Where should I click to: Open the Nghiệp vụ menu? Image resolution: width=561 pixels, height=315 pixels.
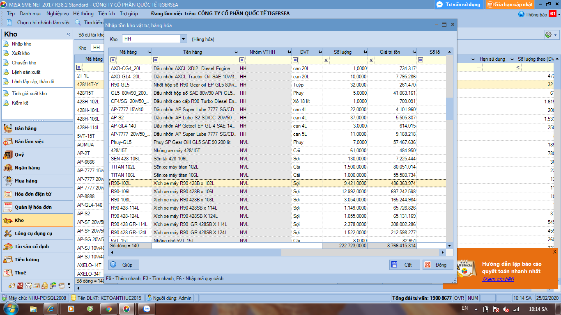pyautogui.click(x=57, y=14)
